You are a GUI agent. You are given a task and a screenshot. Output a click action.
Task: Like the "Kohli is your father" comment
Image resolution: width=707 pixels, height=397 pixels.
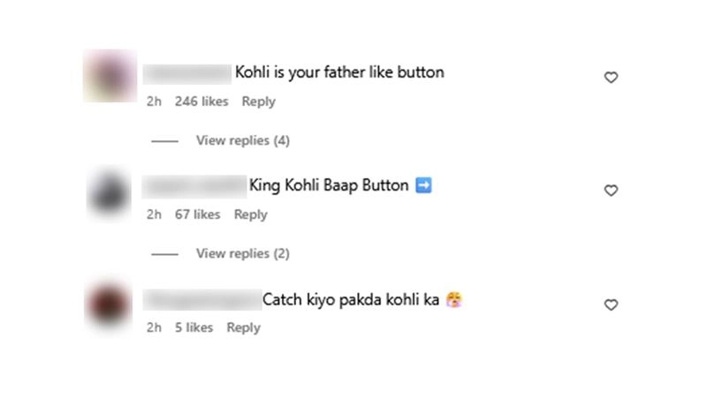(x=610, y=78)
